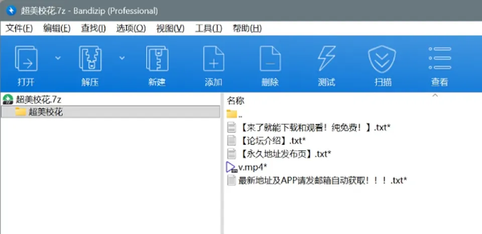482x234 pixels.
Task: Click the Open (打开) toolbar icon
Action: [x=27, y=58]
